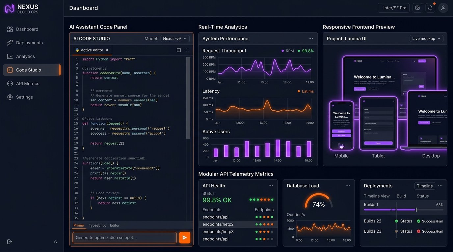Open the top bar settings gear
The height and width of the screenshot is (252, 453).
[x=417, y=8]
